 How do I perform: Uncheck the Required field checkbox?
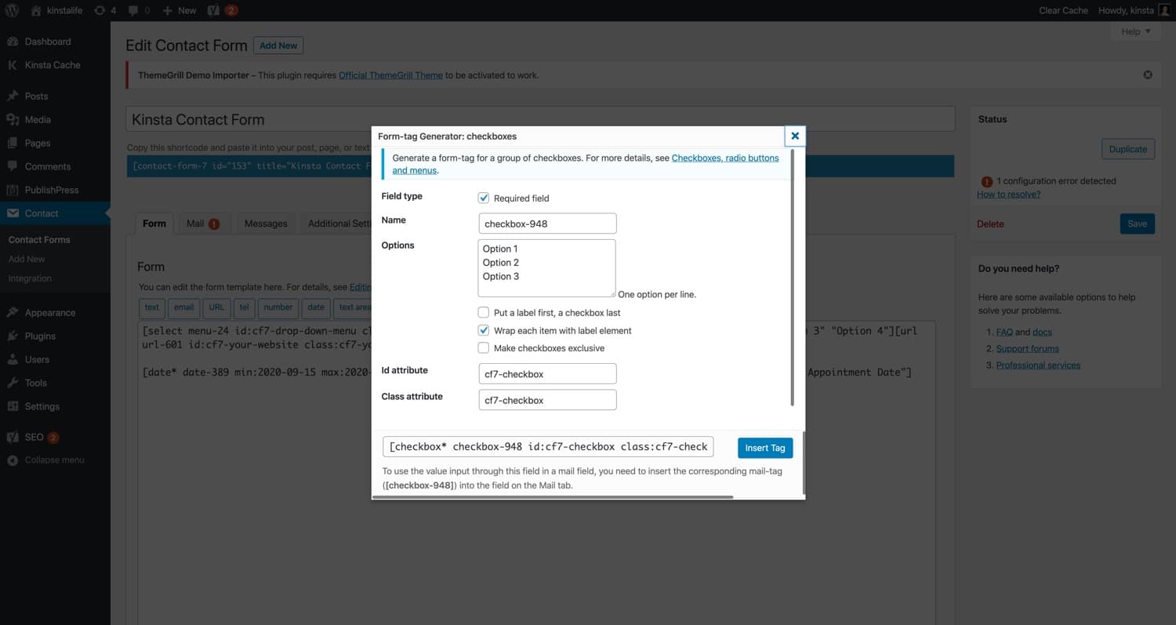pos(484,198)
